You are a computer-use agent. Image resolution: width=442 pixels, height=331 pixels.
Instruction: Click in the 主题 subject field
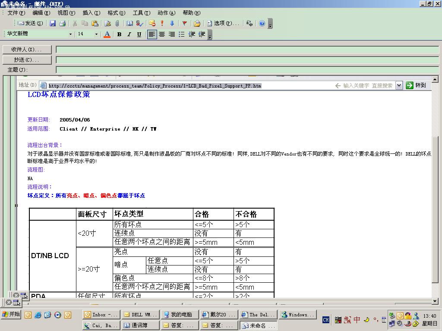tap(247, 70)
